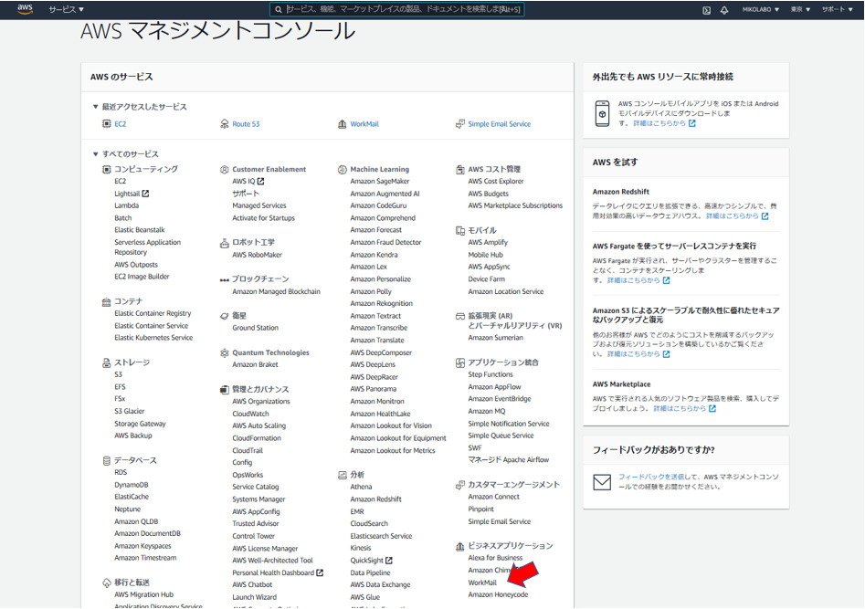865x609 pixels.
Task: Open the AWS IQ external link
Action: (248, 181)
